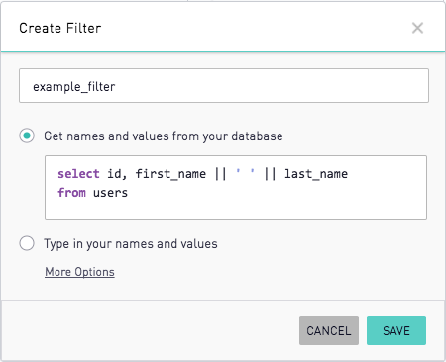
Task: Click the 'select' keyword in the query
Action: tap(78, 174)
